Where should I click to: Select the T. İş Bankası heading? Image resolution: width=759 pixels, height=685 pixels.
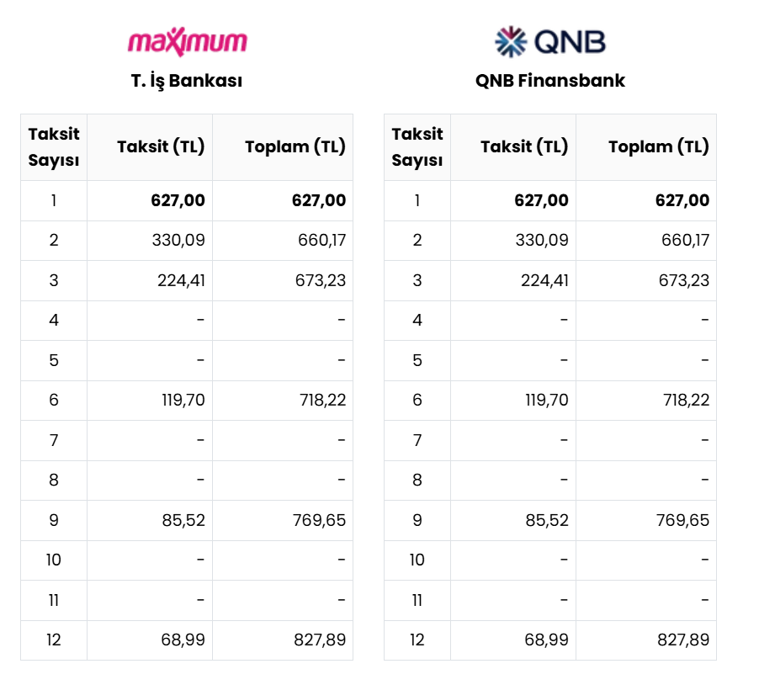186,80
